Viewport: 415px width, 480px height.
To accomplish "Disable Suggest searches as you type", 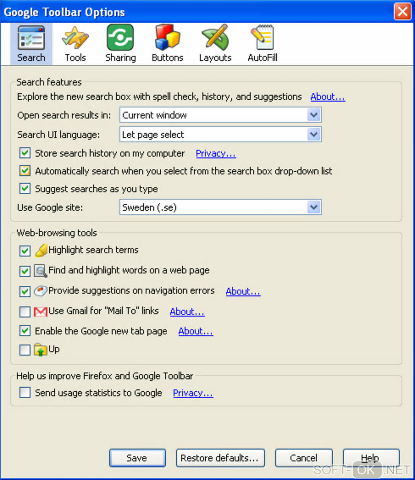I will (x=25, y=188).
